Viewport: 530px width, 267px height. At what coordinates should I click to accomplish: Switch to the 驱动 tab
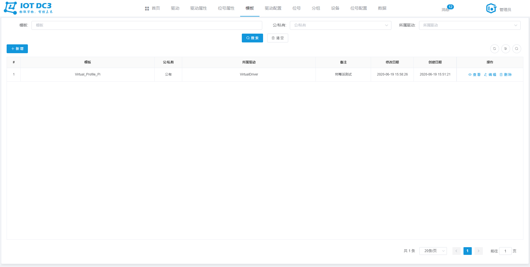tap(175, 8)
